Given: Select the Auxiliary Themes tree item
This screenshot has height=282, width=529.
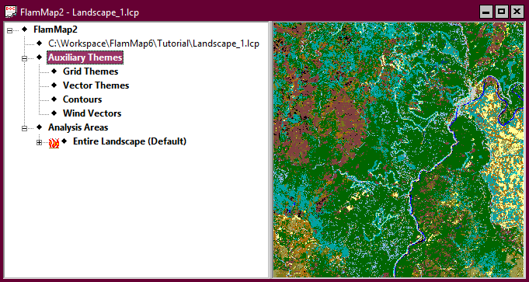Looking at the screenshot, I should 85,57.
